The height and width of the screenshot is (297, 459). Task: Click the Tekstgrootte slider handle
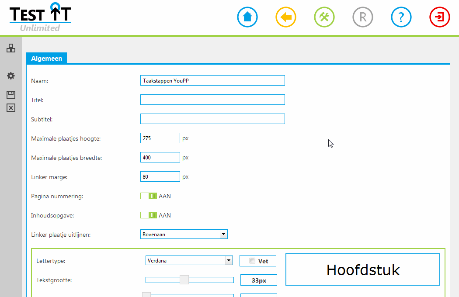184,280
